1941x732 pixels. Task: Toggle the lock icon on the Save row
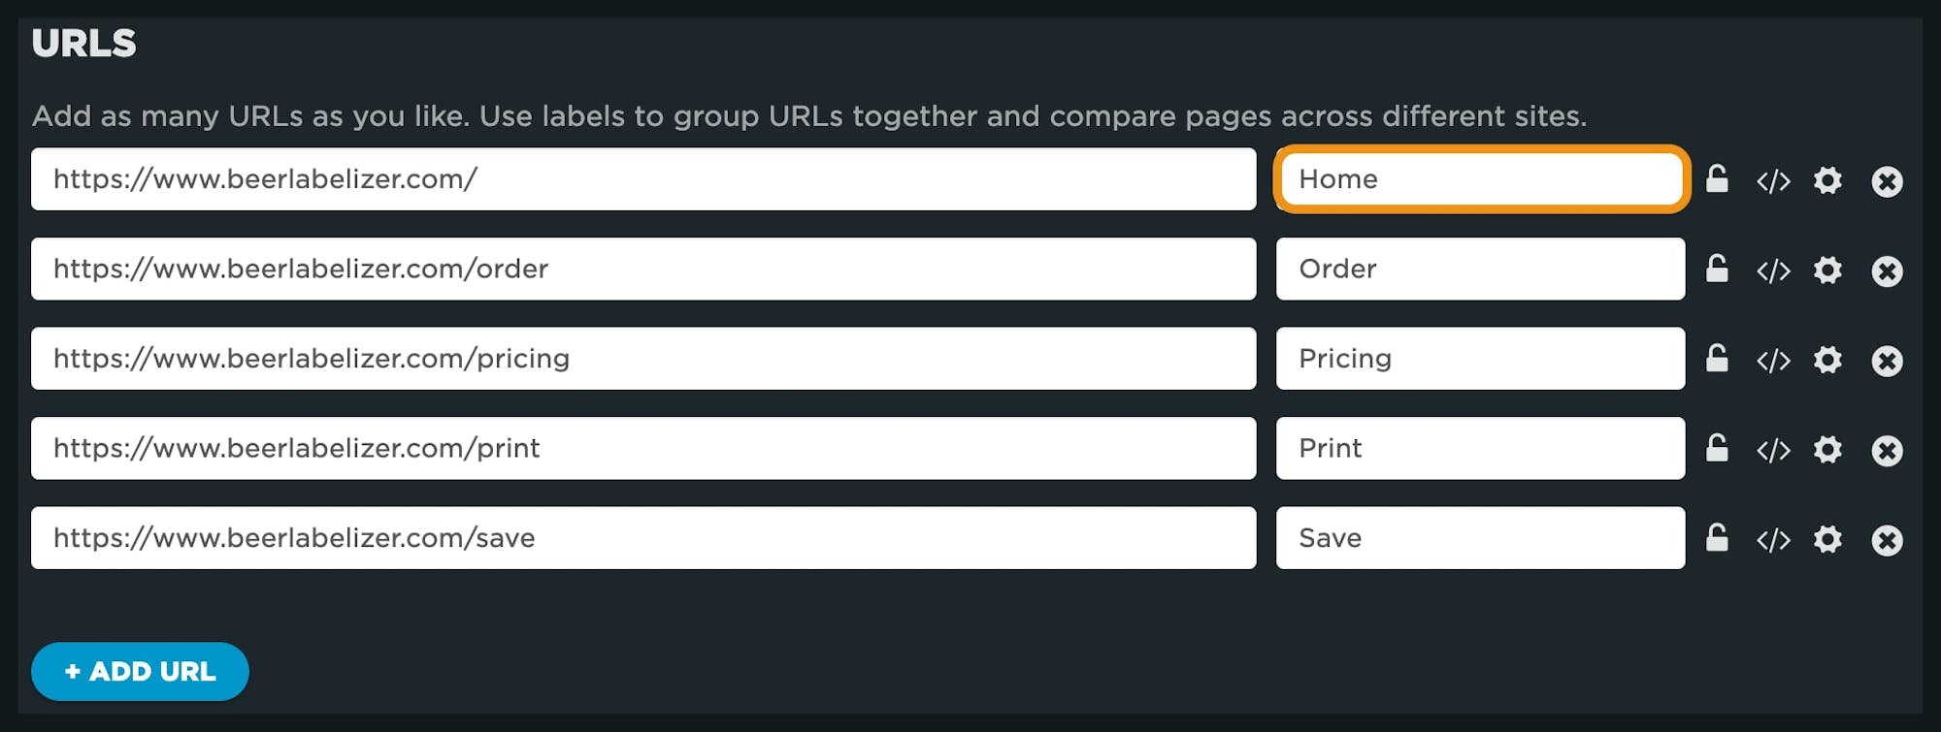[1718, 538]
